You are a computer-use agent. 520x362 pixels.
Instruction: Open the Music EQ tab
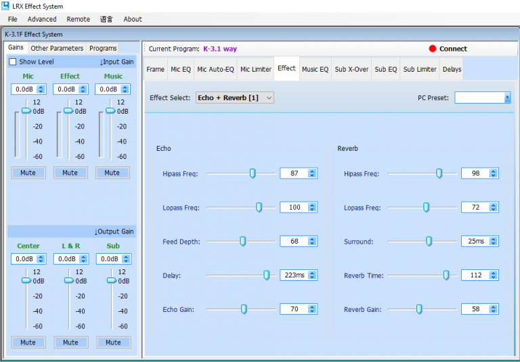click(315, 69)
